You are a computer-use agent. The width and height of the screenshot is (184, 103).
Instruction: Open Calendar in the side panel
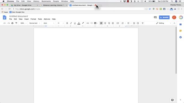point(181,24)
